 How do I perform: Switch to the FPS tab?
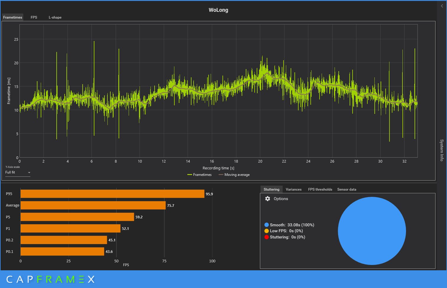[34, 17]
